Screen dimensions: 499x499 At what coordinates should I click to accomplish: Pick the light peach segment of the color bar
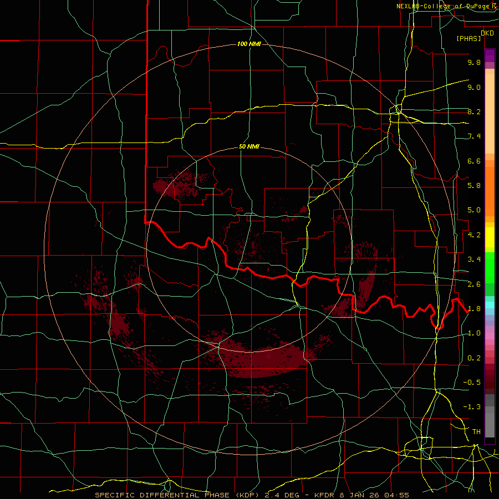pyautogui.click(x=490, y=115)
